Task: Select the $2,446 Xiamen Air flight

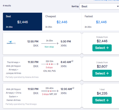Action: (x=102, y=48)
